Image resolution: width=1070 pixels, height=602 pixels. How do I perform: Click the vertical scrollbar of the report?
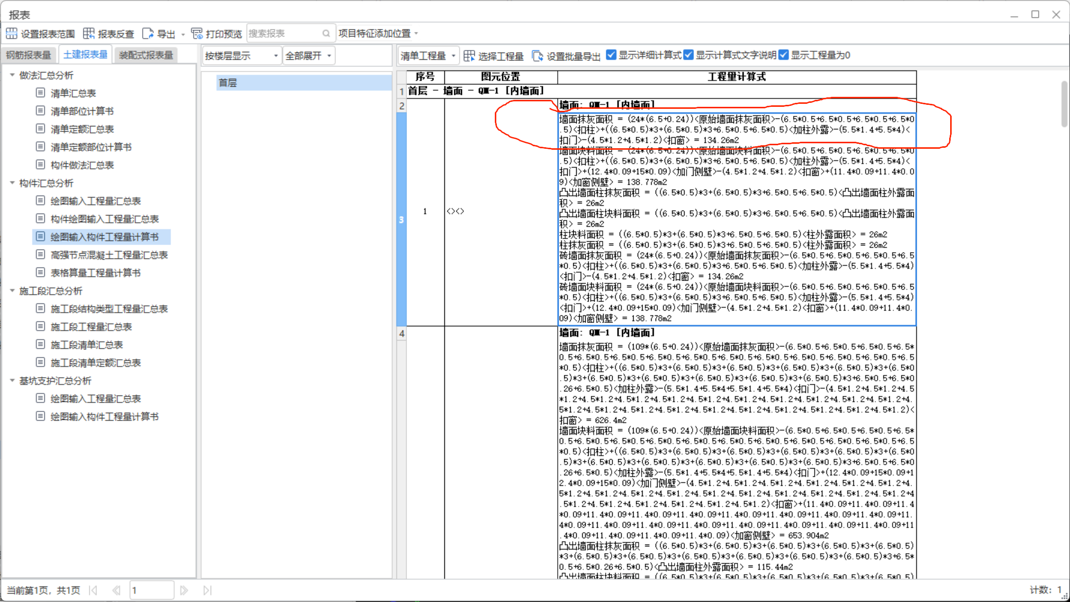click(1064, 104)
